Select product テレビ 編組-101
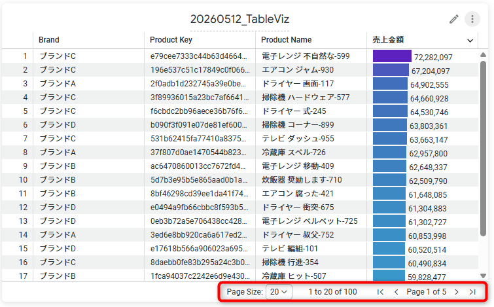Viewport: 494px width, 307px height. (290, 248)
